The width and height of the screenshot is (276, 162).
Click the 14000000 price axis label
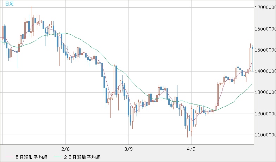tap(265, 71)
